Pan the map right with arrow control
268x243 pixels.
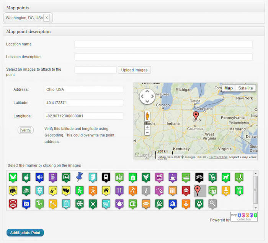click(152, 96)
